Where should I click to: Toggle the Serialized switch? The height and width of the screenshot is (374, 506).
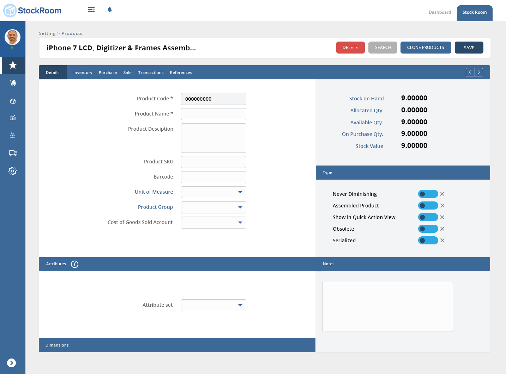428,241
